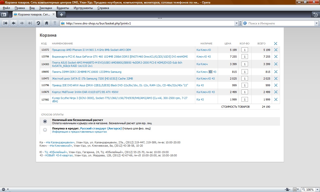Open the closed tabs trash icon
The image size is (320, 192).
(x=316, y=14)
